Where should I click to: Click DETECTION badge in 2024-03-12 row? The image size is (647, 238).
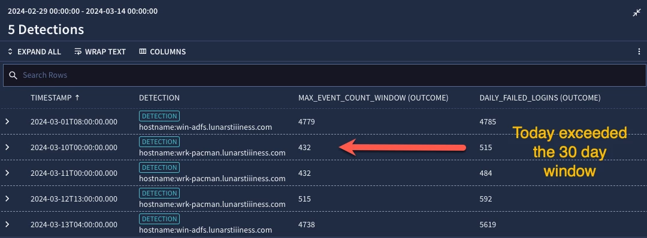(159, 193)
